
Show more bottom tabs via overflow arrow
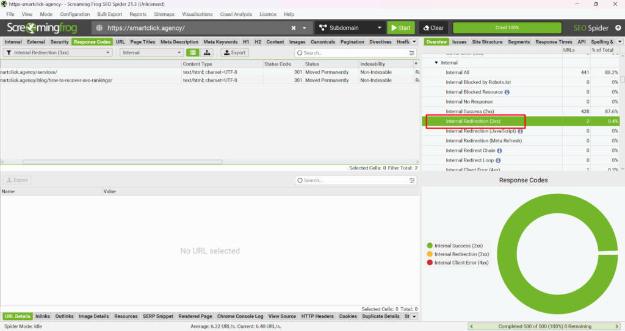click(x=414, y=316)
